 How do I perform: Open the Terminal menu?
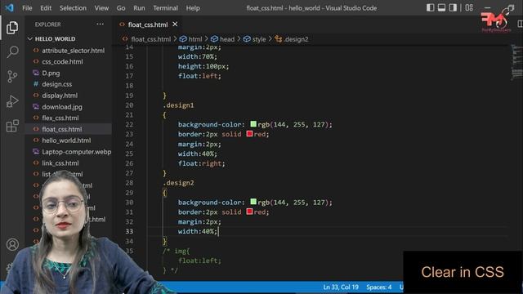click(165, 8)
